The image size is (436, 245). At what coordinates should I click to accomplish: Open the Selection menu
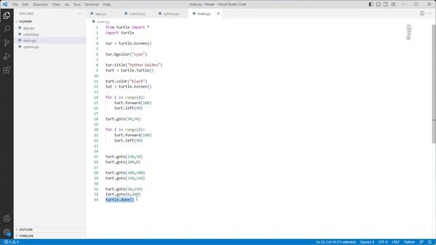[x=40, y=5]
